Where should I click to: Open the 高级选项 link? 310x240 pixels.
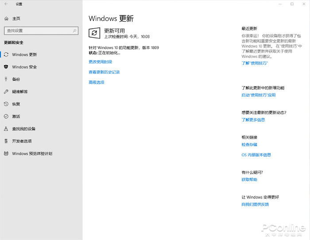[97, 82]
